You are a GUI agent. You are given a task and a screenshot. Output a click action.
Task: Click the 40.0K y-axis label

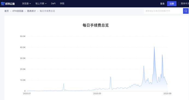point(23,47)
